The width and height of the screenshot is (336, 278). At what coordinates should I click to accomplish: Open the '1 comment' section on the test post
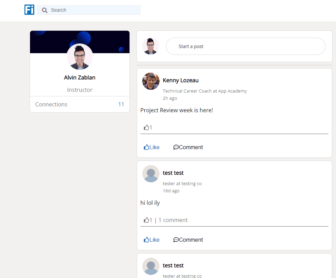coord(173,220)
